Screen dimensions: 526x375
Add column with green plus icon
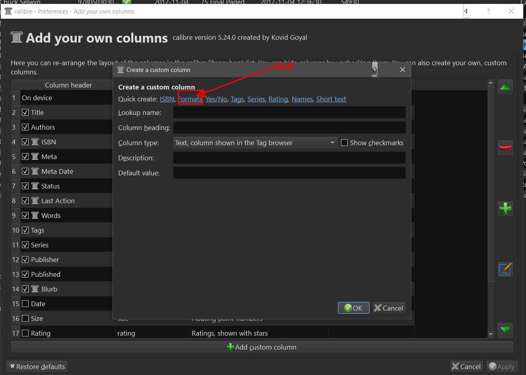505,208
